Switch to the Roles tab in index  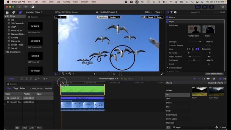click(x=22, y=88)
